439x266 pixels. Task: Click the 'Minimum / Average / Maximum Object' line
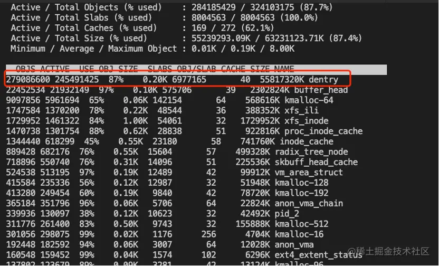[x=152, y=49]
